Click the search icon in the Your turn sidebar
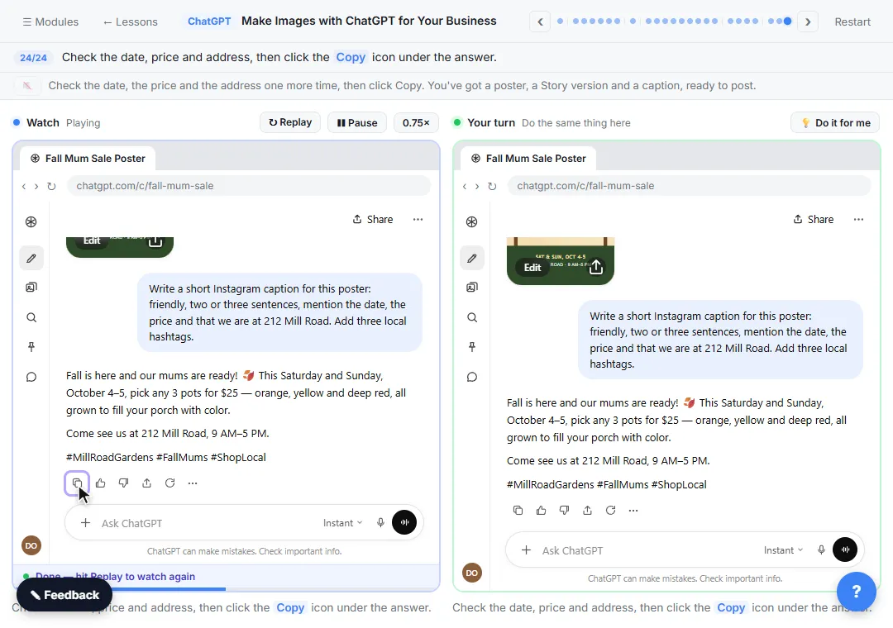The width and height of the screenshot is (893, 628). pyautogui.click(x=472, y=317)
